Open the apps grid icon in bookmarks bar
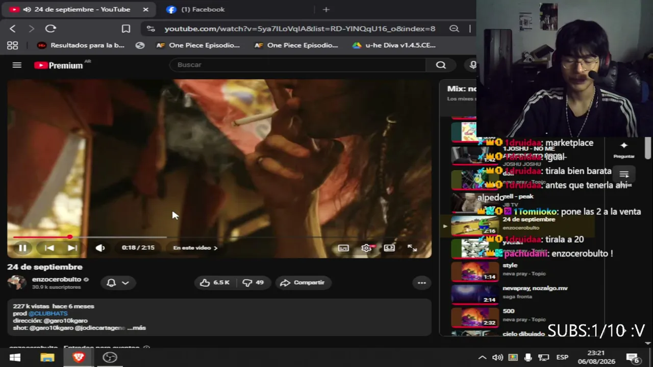 13,45
